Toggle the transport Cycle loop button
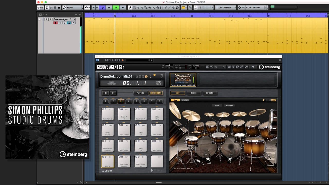The height and width of the screenshot is (185, 329). coord(102,8)
